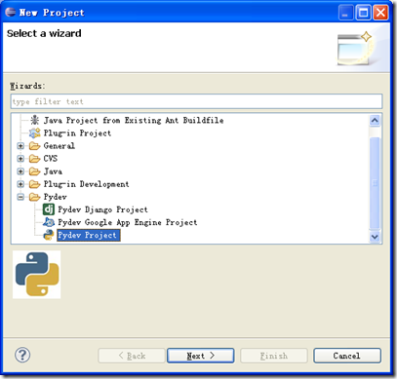
Task: Expand the Java category
Action: [x=20, y=171]
